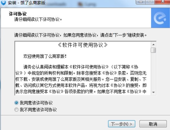
Task: Click the bold 许可协议 page heading
Action: pyautogui.click(x=18, y=14)
